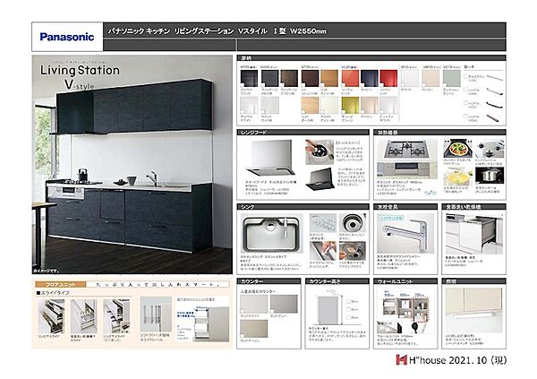
Task: Click the dishwasher drawer image
Action: (474, 233)
